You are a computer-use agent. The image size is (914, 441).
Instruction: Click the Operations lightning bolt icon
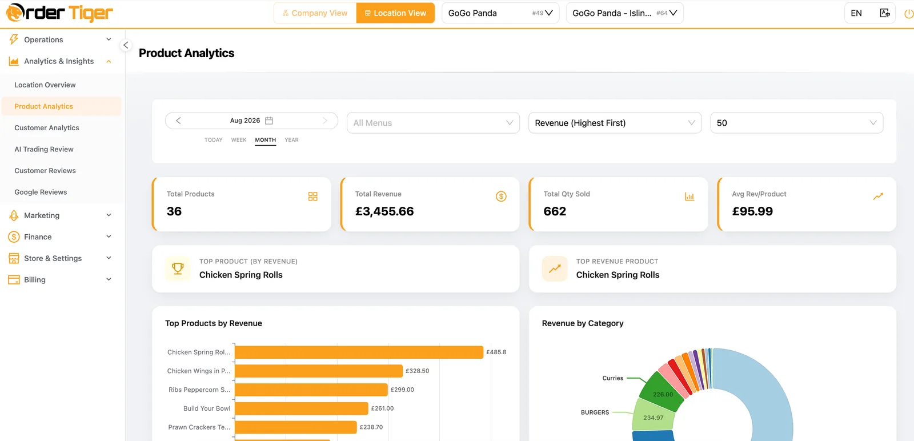14,39
